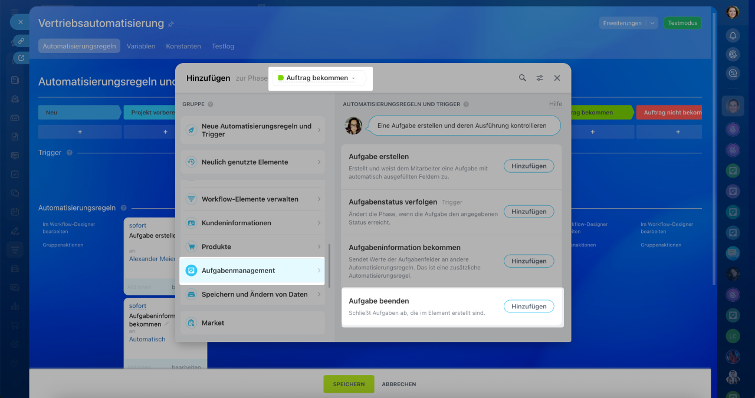Screen dimensions: 755x398
Task: Open the arrow next to Erweiterungen
Action: (652, 23)
